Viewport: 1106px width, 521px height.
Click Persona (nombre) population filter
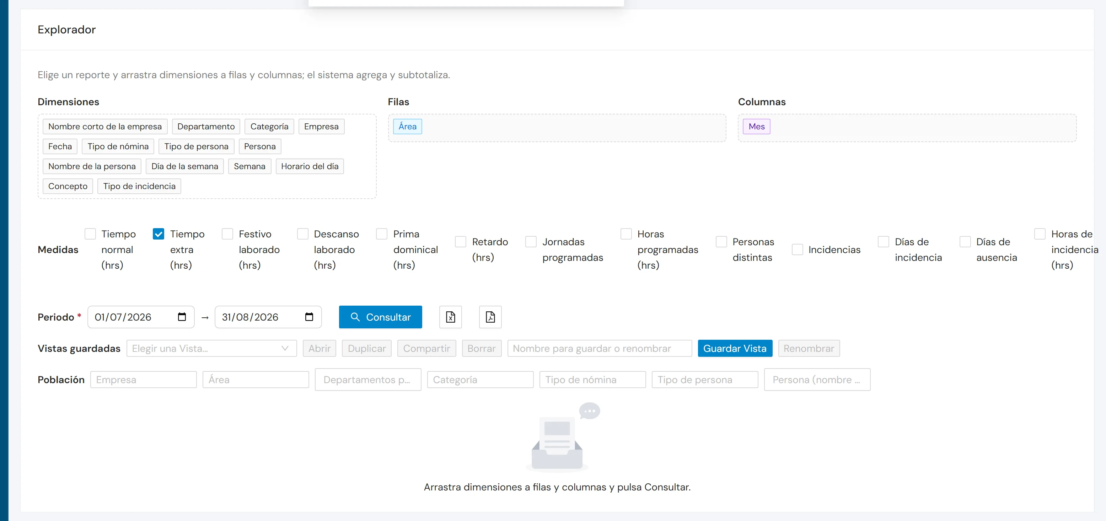tap(817, 380)
